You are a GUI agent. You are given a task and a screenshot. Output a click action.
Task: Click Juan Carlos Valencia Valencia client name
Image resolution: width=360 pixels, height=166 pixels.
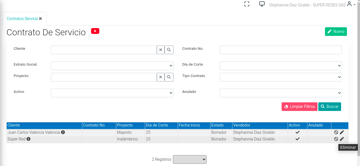[34, 132]
